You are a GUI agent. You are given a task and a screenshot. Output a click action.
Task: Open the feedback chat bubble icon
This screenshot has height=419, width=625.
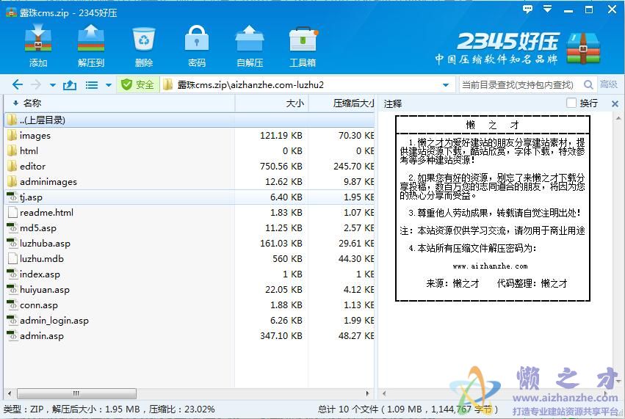(527, 9)
